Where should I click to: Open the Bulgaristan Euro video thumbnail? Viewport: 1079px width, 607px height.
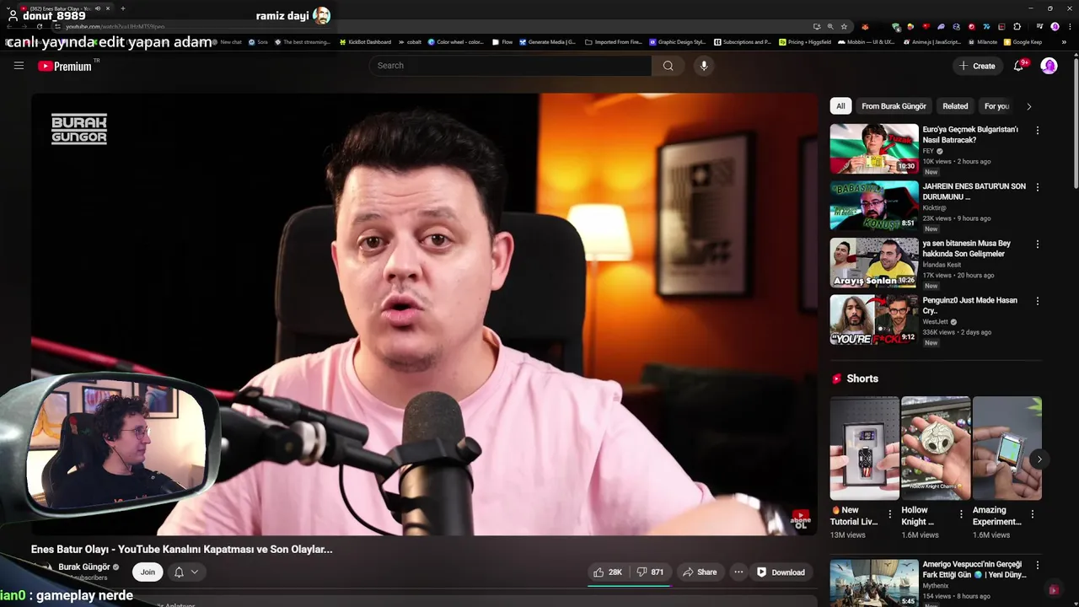click(x=874, y=148)
